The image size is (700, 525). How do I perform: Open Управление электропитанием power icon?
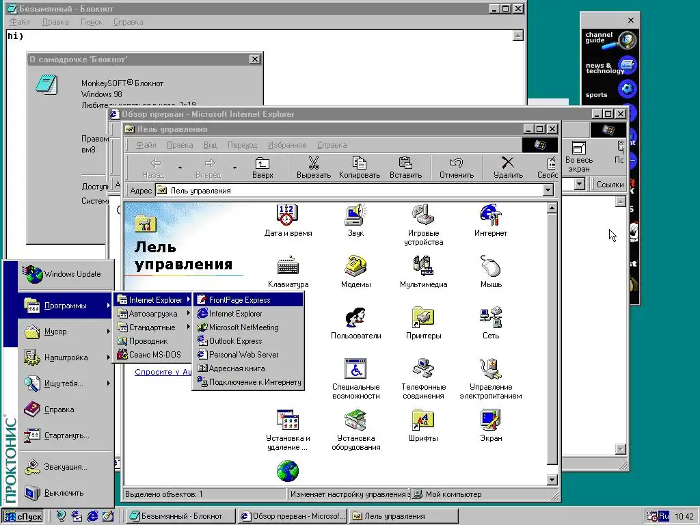(491, 379)
